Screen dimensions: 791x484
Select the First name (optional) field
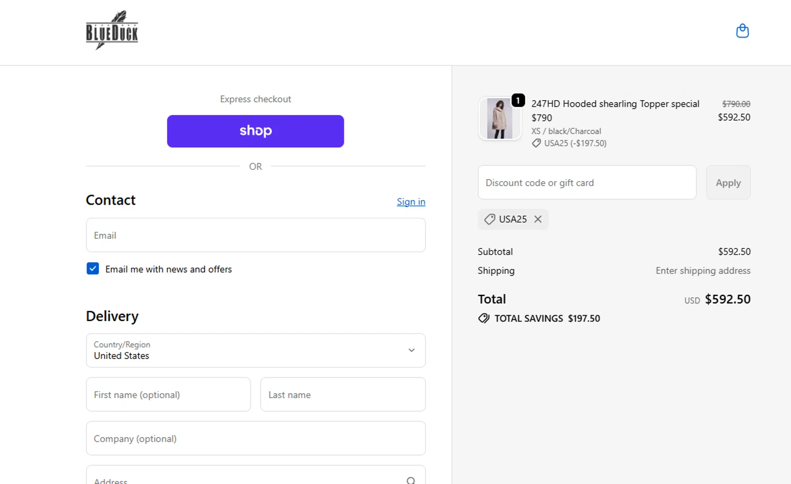point(168,394)
